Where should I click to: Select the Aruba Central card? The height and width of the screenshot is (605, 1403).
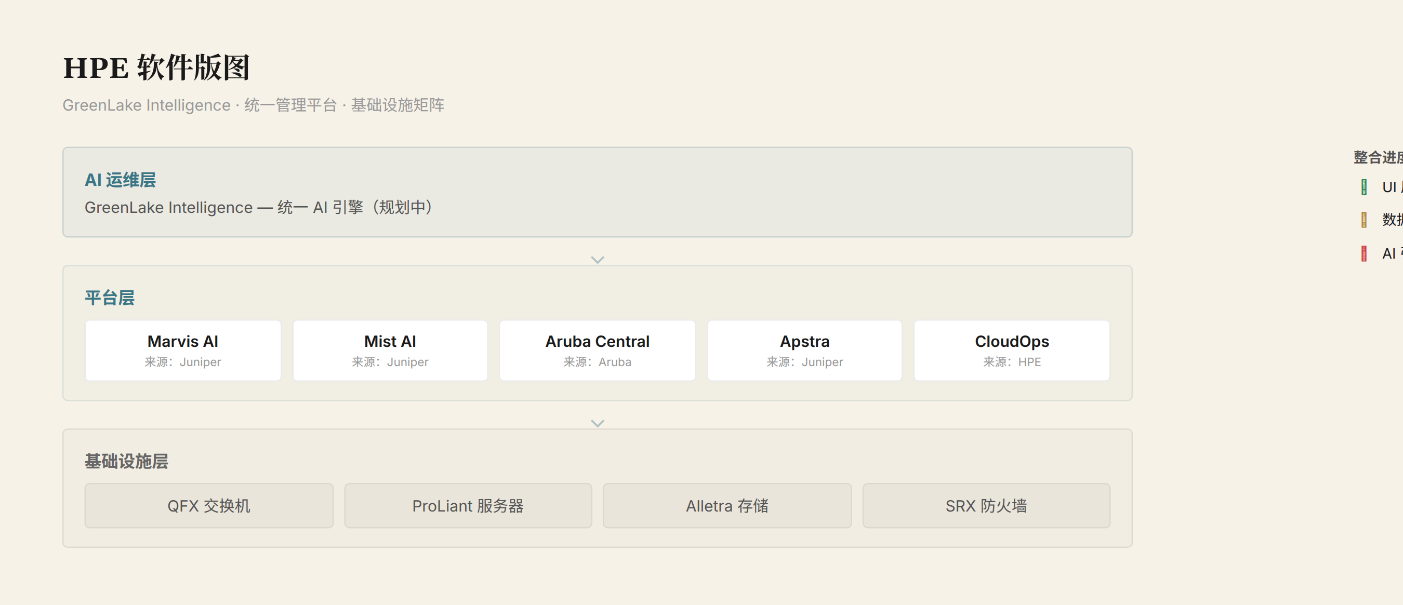coord(598,350)
